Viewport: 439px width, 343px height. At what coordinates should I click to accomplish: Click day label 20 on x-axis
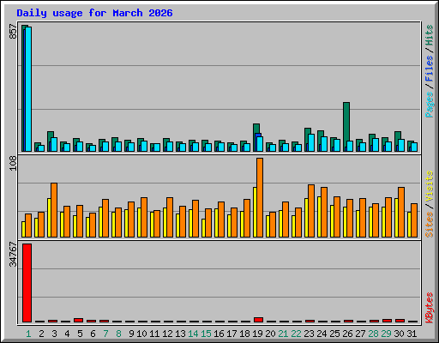(x=270, y=334)
